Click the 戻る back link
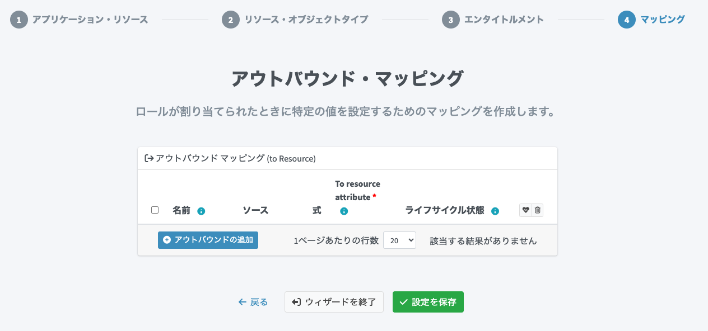Image resolution: width=708 pixels, height=331 pixels. click(x=253, y=302)
